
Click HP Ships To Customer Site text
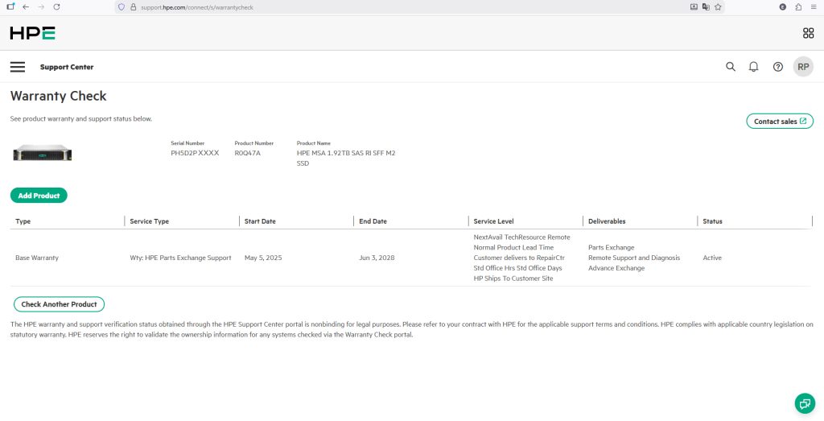513,279
